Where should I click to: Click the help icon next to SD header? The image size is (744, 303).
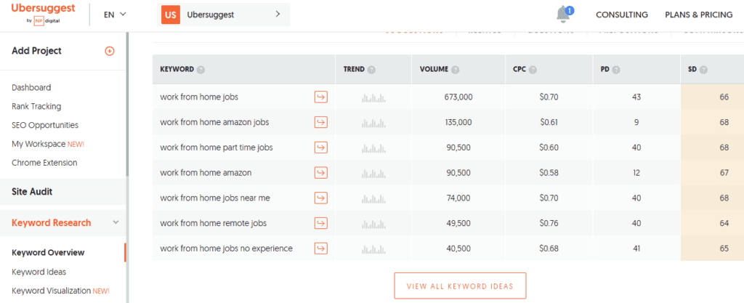tap(703, 70)
